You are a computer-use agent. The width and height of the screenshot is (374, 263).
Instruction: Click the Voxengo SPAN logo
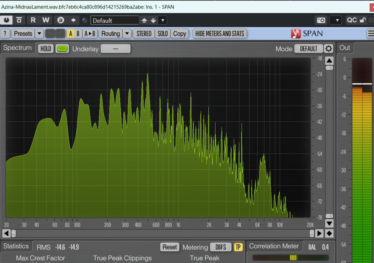tap(307, 34)
